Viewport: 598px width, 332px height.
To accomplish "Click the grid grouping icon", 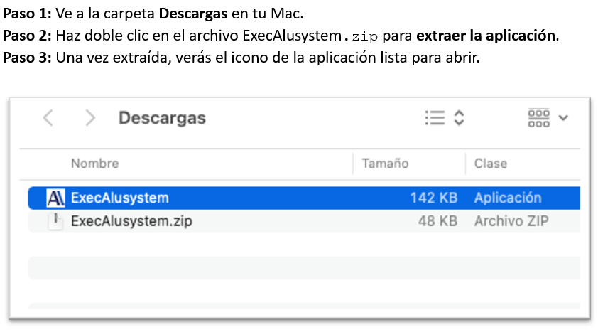I will (x=539, y=118).
